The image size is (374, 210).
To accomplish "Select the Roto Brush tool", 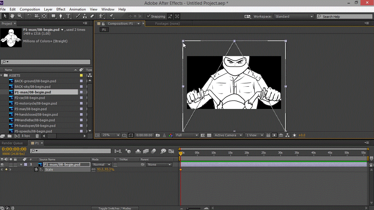I will point(102,16).
